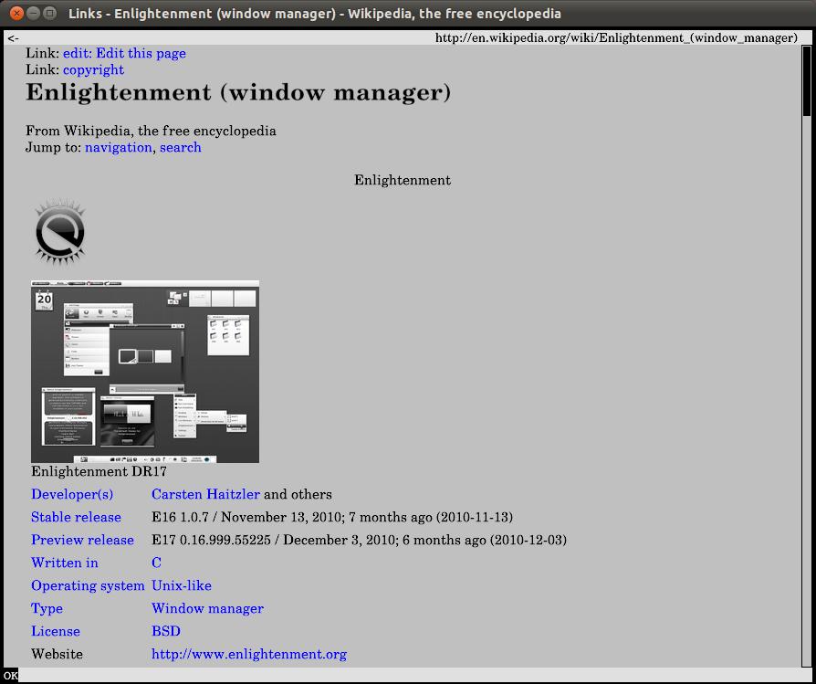This screenshot has height=684, width=816.
Task: Click the 'Enlightenment DR17' caption text
Action: (x=99, y=471)
